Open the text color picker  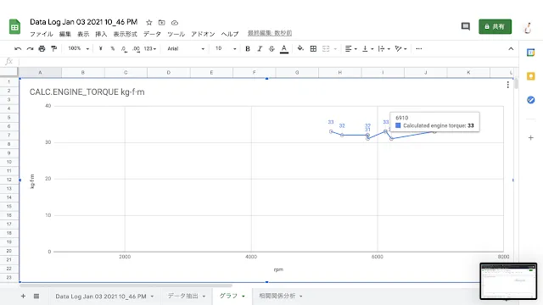(284, 49)
